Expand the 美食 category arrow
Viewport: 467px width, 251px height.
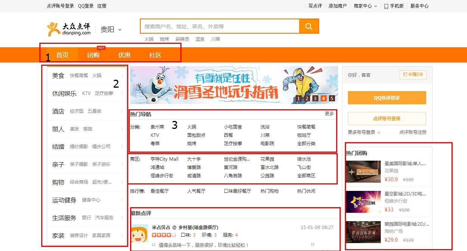pos(122,76)
